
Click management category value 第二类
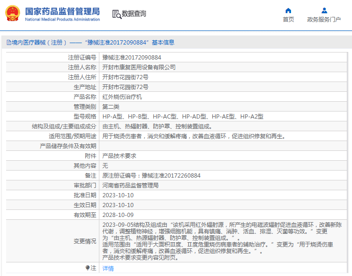(x=111, y=107)
